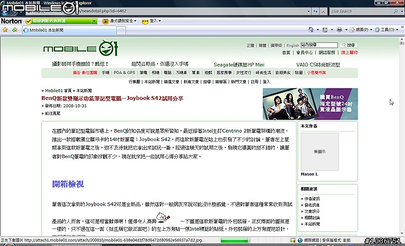Click the Live Search magnifier icon
The image size is (405, 246).
(x=396, y=11)
